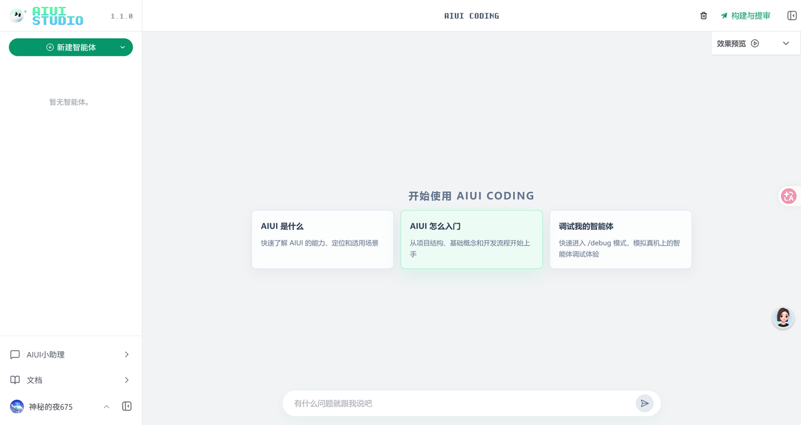Viewport: 801px width, 425px height.
Task: Open the assistant avatar floating button
Action: [783, 317]
